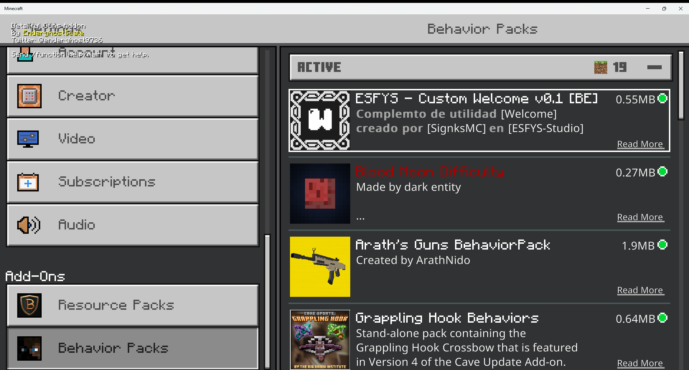Click the green status dot for Grappling Hook Behaviors
689x370 pixels.
(663, 318)
